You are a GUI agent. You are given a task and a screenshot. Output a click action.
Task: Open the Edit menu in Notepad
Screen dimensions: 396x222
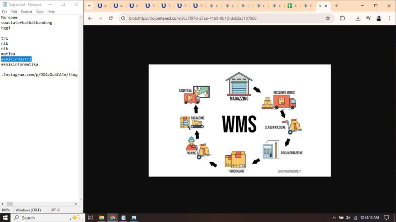14,12
